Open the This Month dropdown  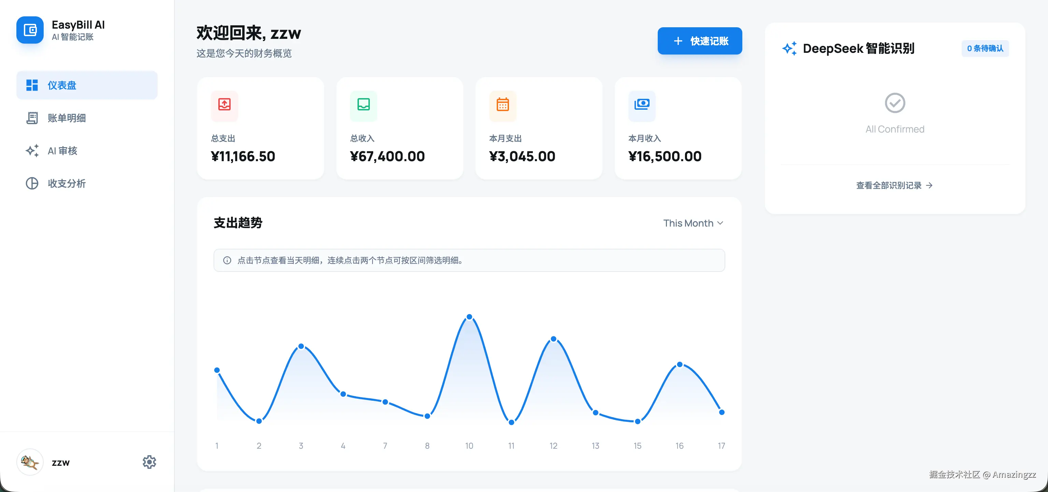tap(693, 223)
